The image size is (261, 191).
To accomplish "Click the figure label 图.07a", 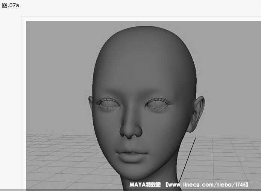I will [11, 5].
